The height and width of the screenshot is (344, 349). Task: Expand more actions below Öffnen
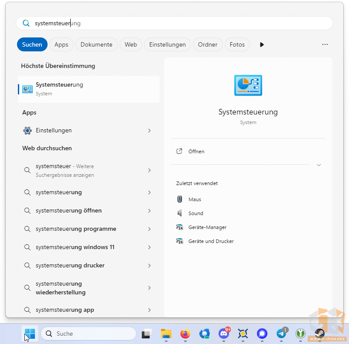pyautogui.click(x=319, y=165)
